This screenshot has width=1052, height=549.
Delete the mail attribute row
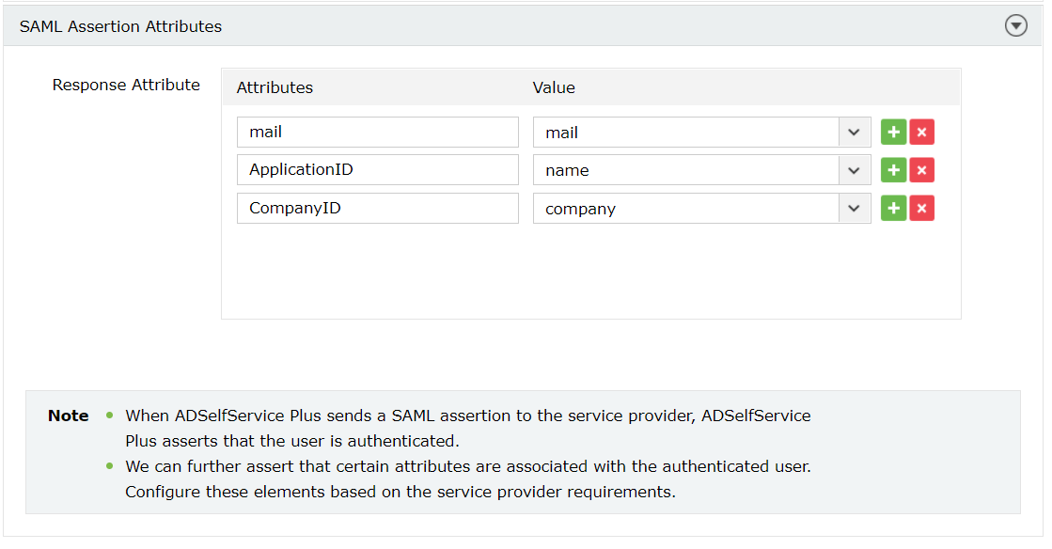point(922,132)
